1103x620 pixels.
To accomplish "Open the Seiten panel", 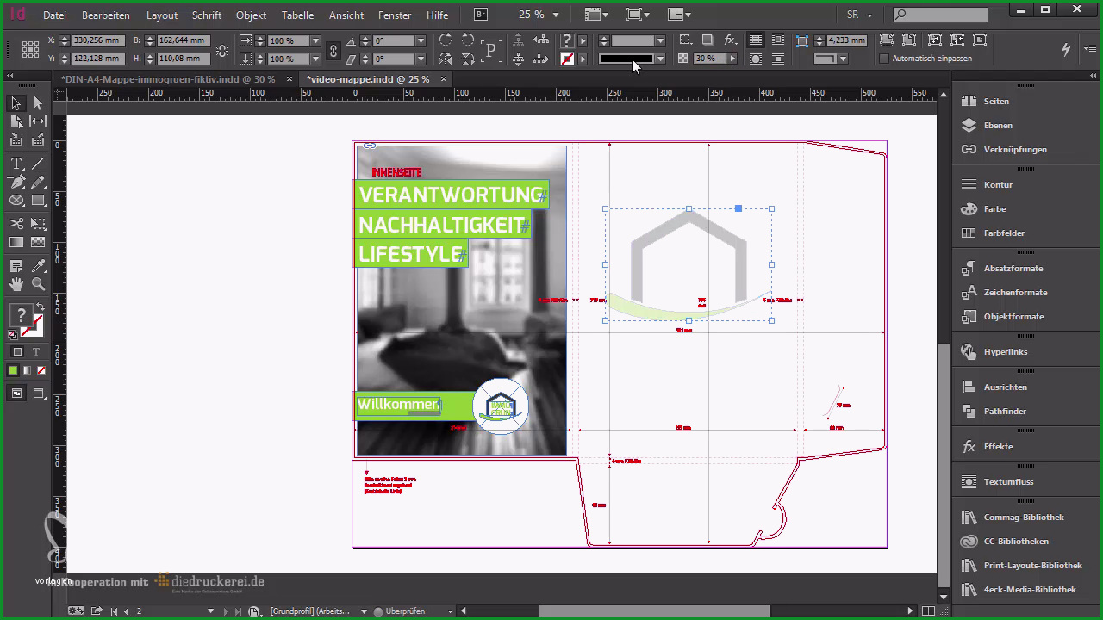I will click(x=996, y=101).
